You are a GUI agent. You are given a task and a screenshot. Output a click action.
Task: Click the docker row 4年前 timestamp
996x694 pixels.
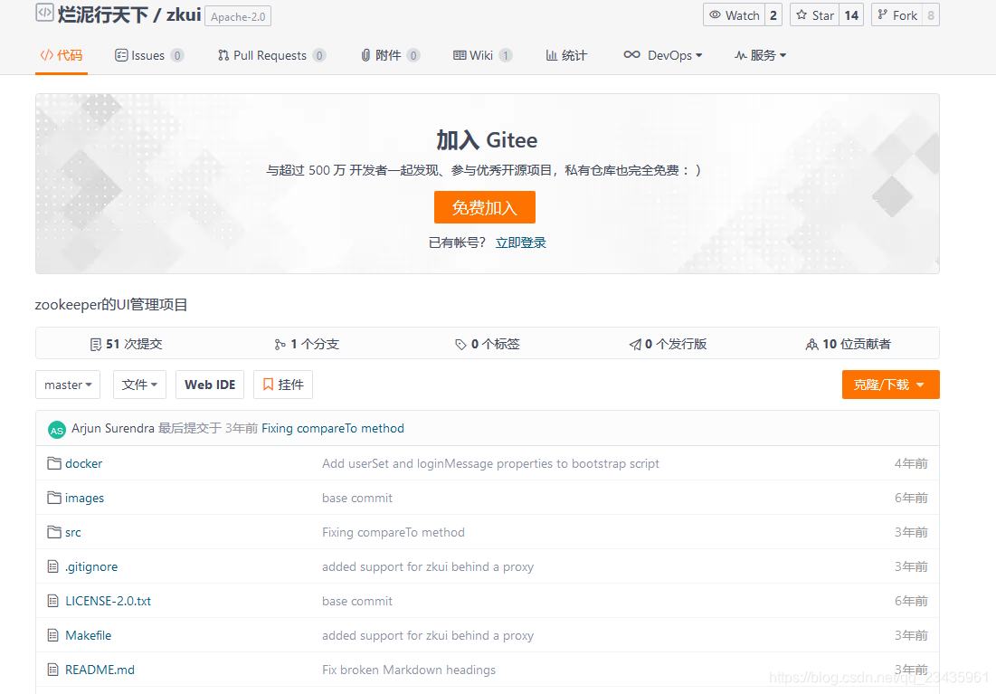911,463
